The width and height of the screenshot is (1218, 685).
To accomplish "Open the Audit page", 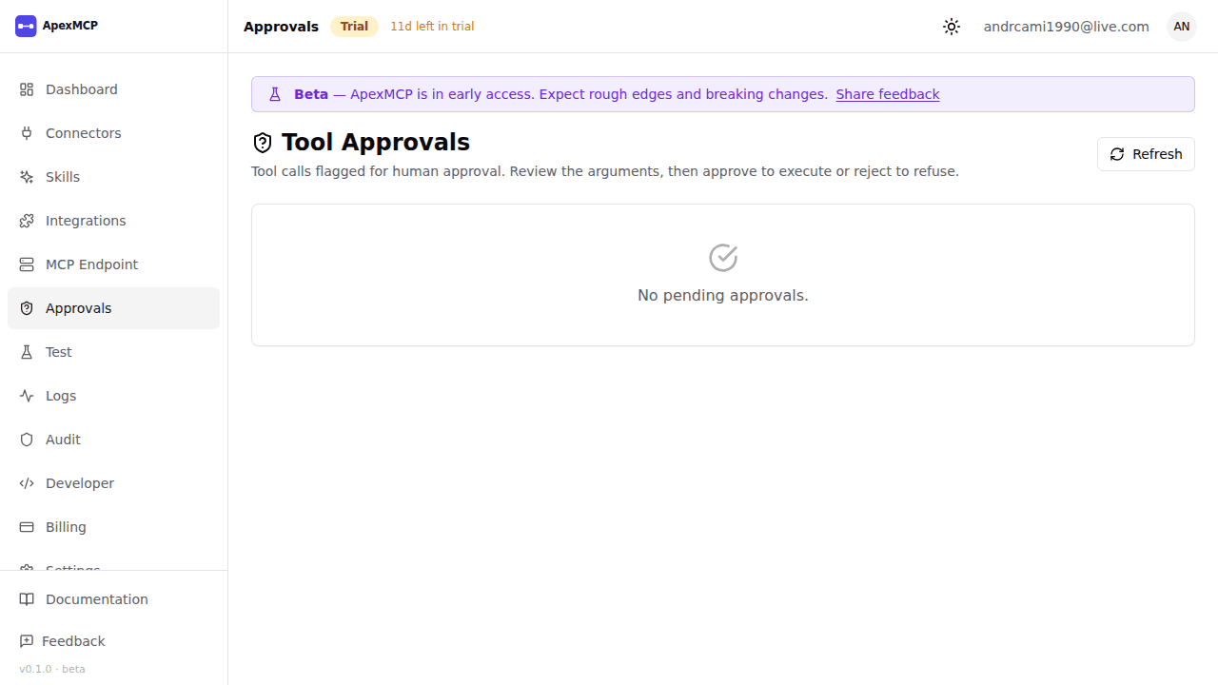I will tap(113, 440).
